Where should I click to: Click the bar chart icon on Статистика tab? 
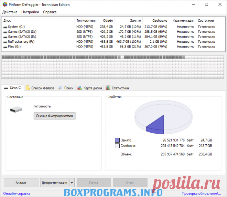coord(108,88)
